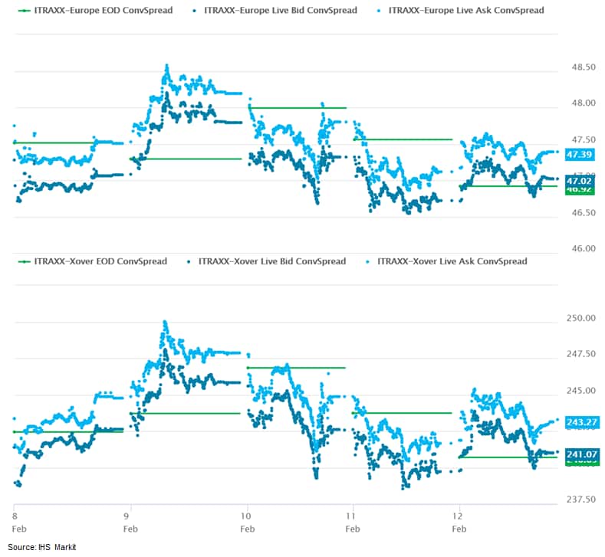Select the 241.07 Xover bid value tag

pyautogui.click(x=581, y=454)
